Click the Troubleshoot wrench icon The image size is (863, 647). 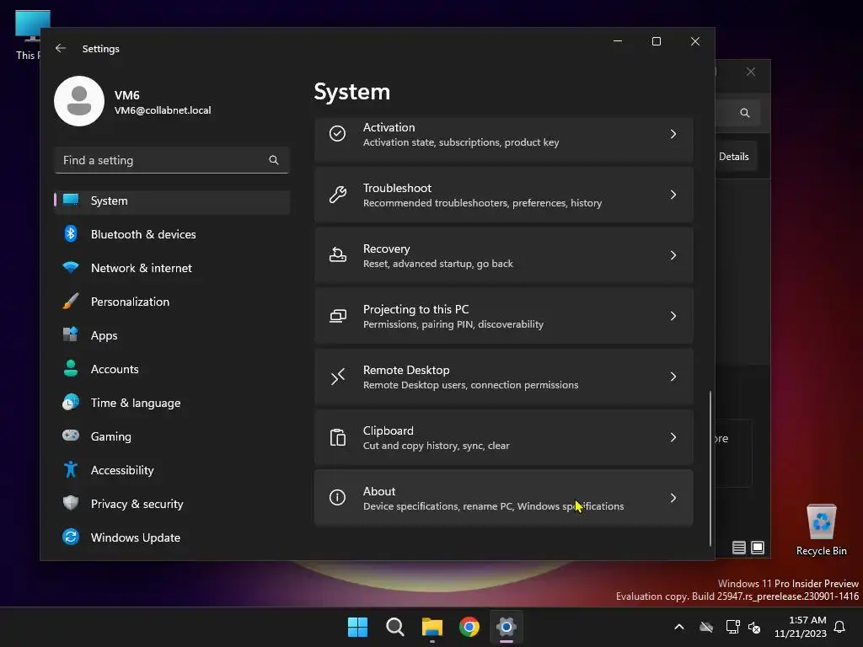pos(337,195)
